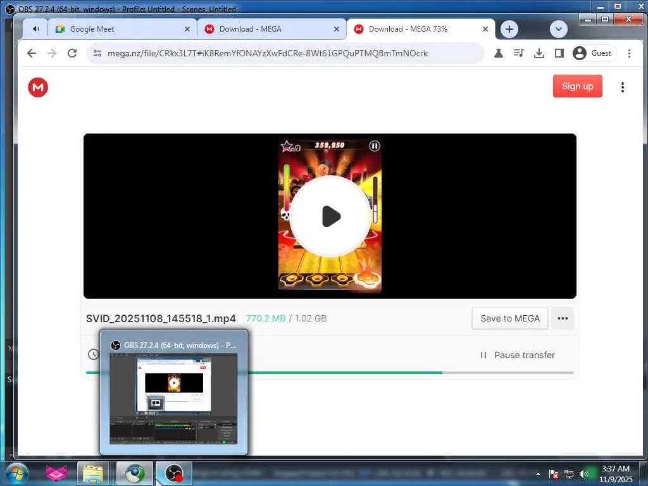Open site information icon in address bar
Image resolution: width=648 pixels, height=486 pixels.
(97, 53)
